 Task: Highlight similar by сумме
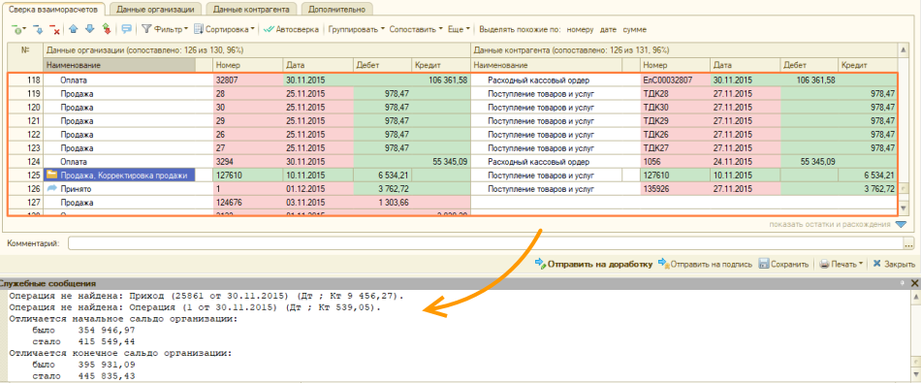pos(635,29)
